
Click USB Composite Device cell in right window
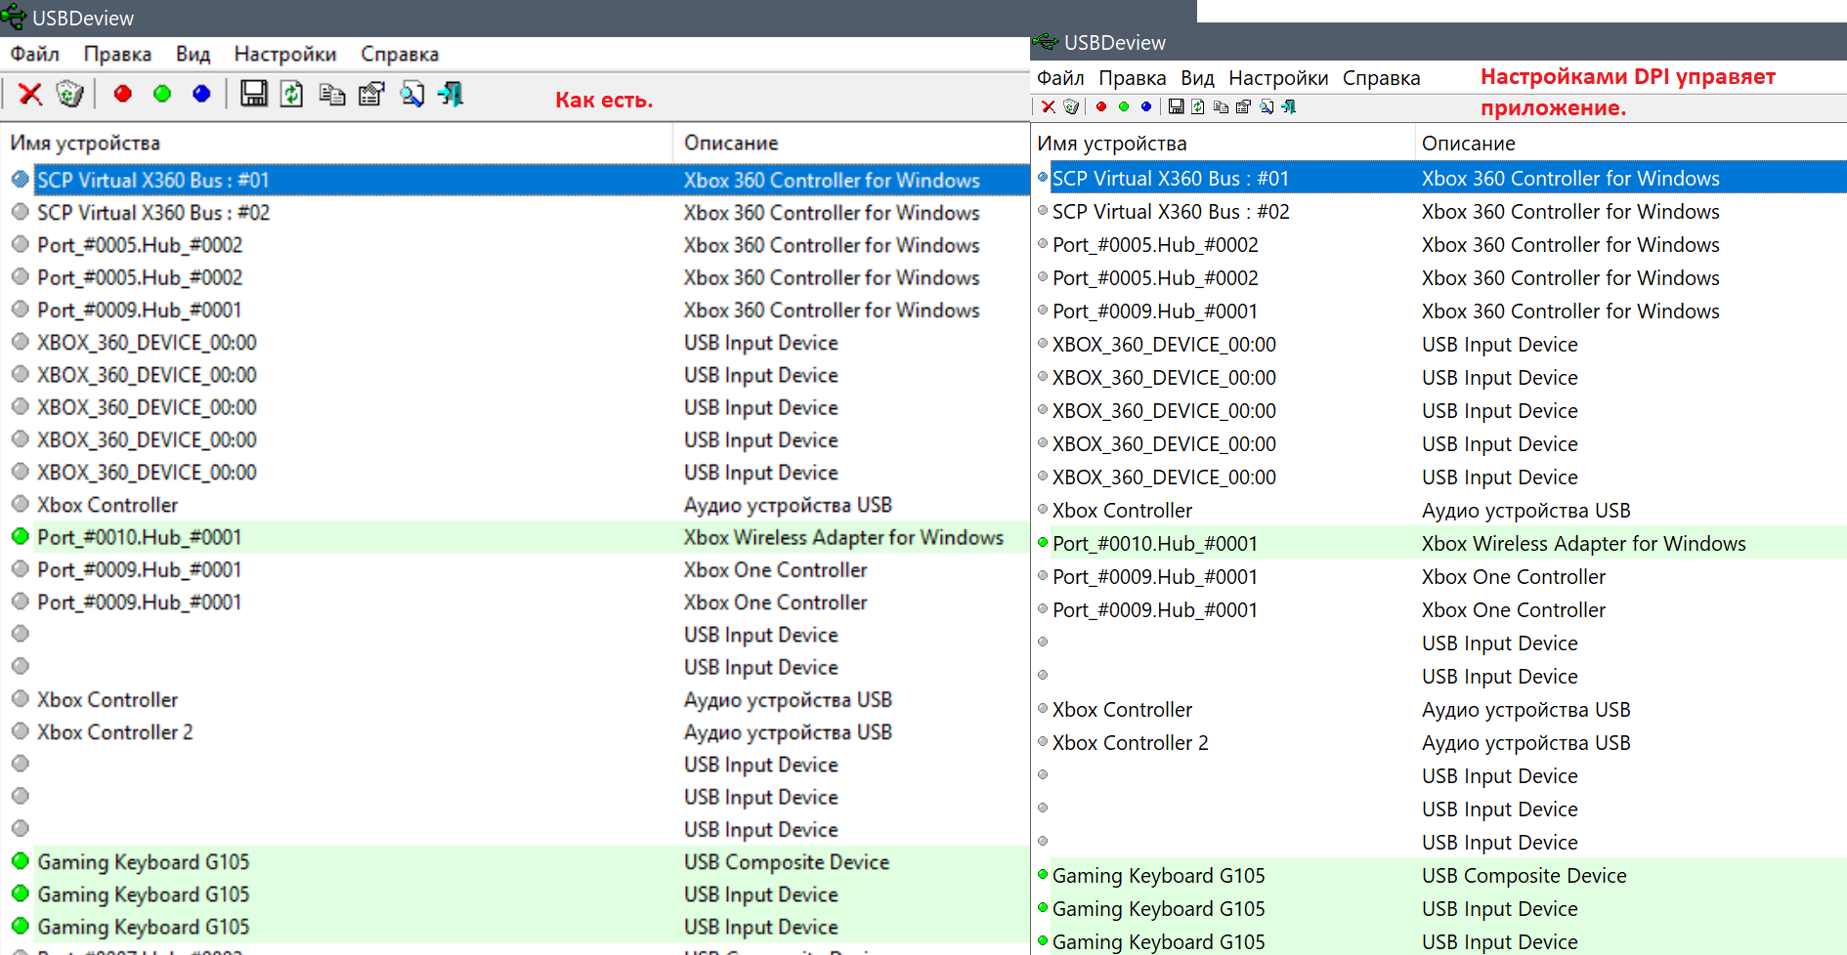(x=1525, y=876)
